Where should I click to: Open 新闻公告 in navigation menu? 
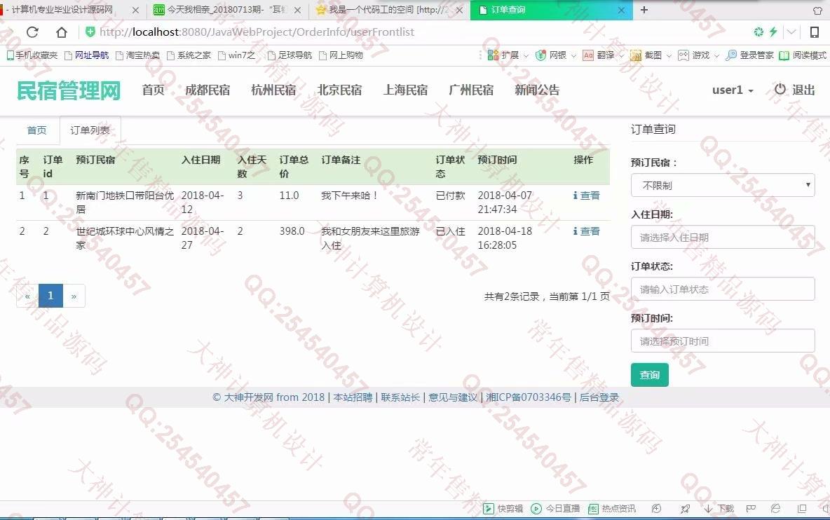click(537, 90)
